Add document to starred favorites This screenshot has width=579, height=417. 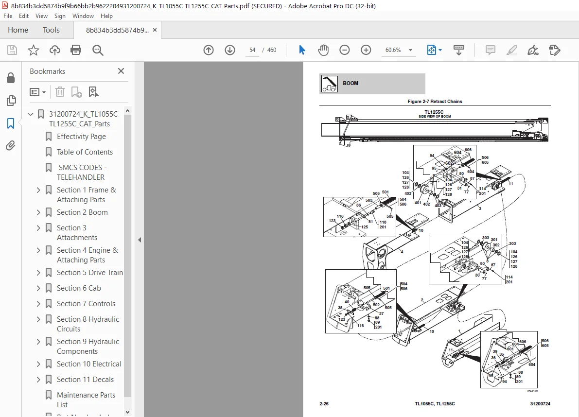pyautogui.click(x=33, y=50)
